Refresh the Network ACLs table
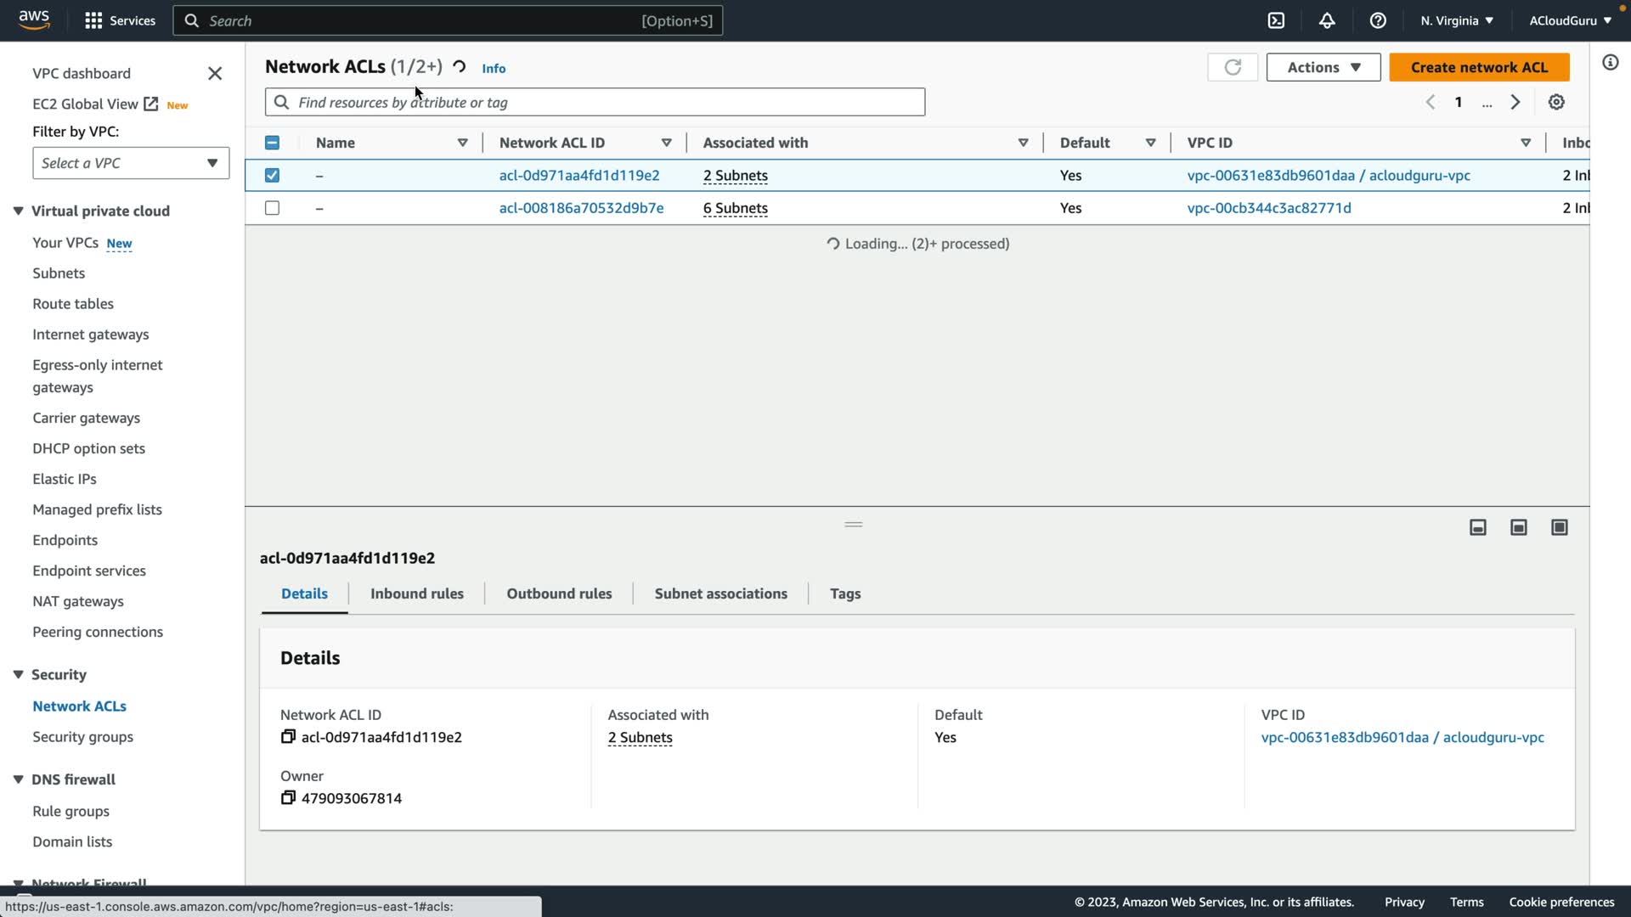The width and height of the screenshot is (1631, 917). click(x=1233, y=67)
